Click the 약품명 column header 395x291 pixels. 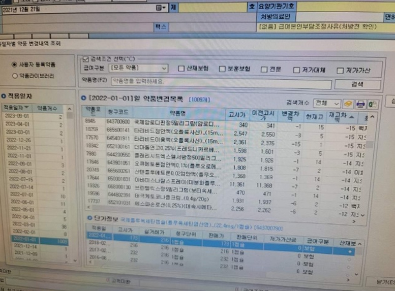(x=178, y=113)
